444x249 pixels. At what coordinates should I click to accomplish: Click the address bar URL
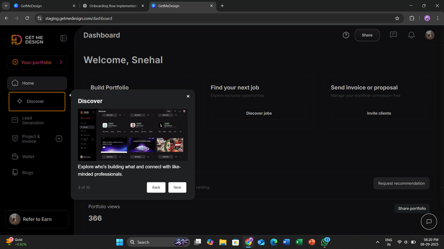point(79,18)
